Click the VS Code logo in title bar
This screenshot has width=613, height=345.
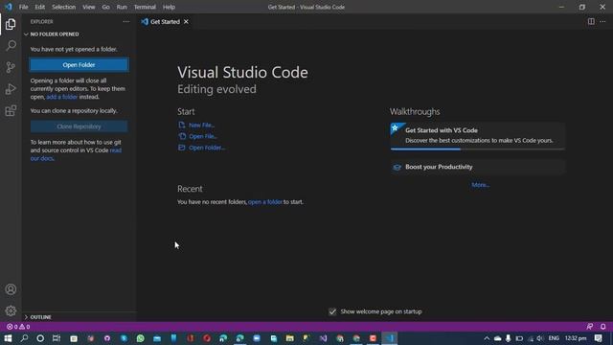[x=9, y=7]
